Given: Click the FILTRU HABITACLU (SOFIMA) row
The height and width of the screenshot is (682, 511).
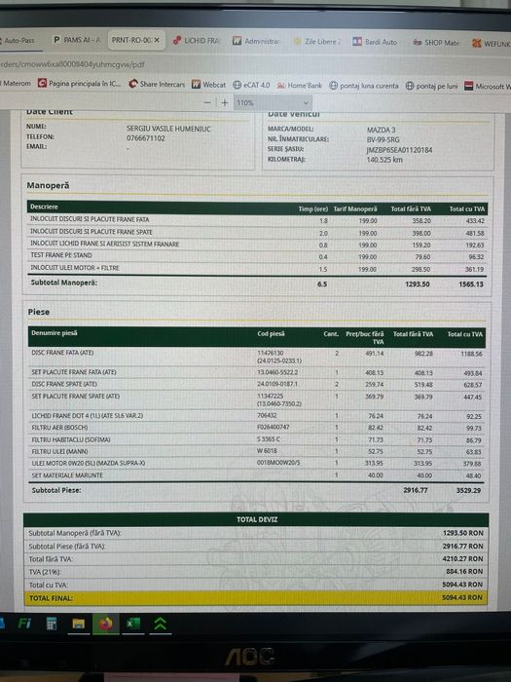Looking at the screenshot, I should coord(257,439).
